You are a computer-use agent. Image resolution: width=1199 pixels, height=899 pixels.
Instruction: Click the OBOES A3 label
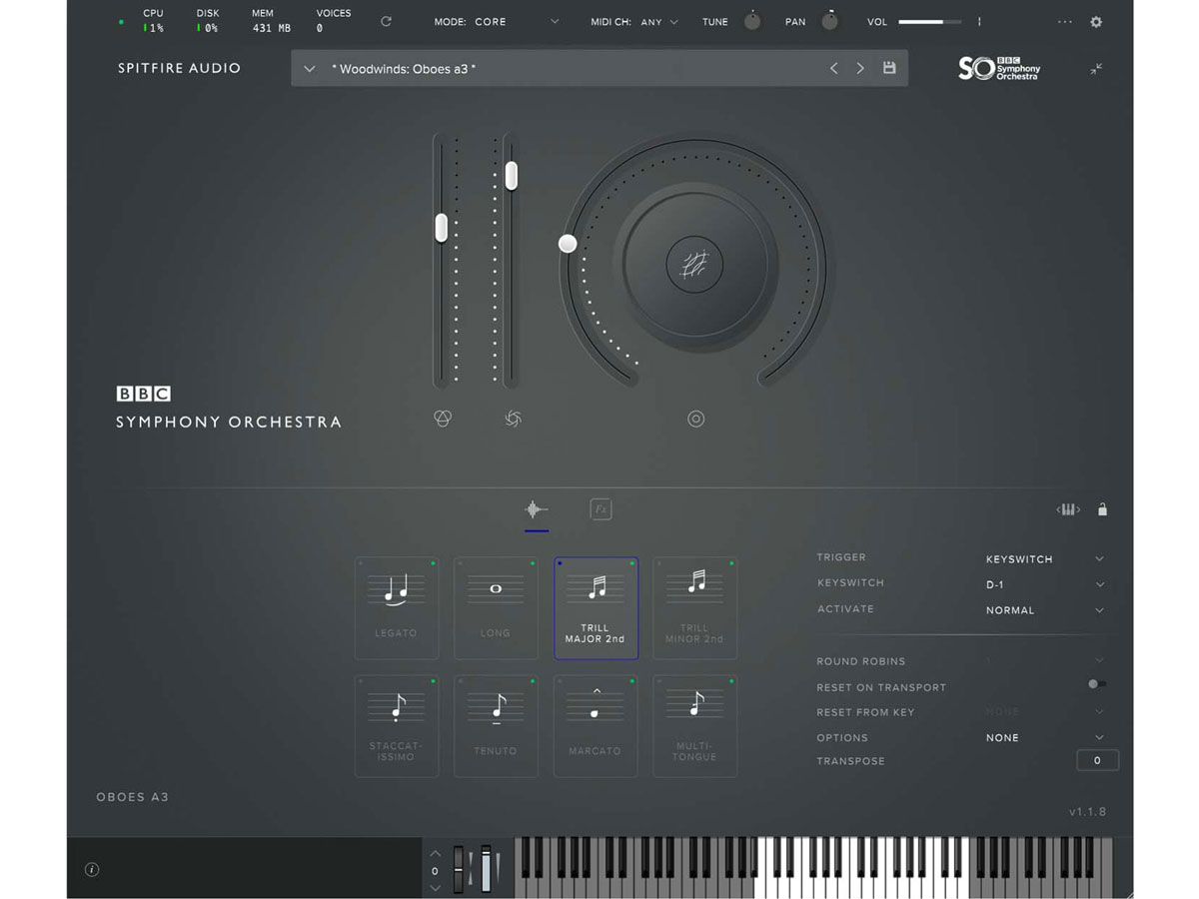(133, 797)
